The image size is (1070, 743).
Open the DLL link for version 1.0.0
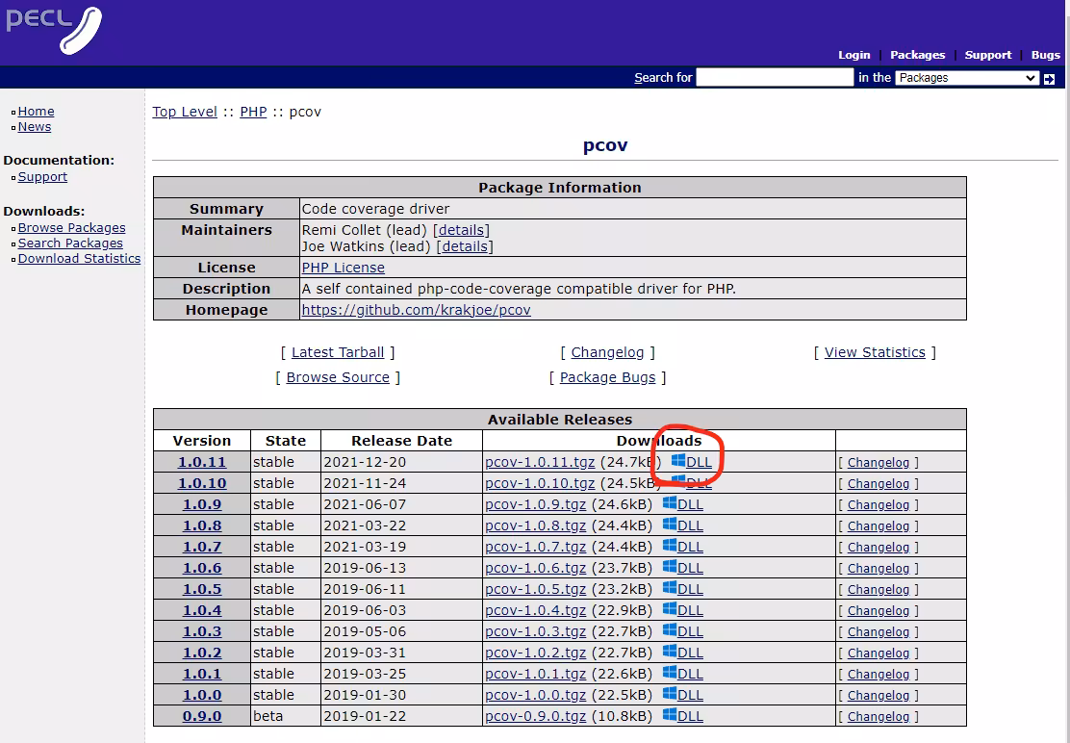(690, 695)
